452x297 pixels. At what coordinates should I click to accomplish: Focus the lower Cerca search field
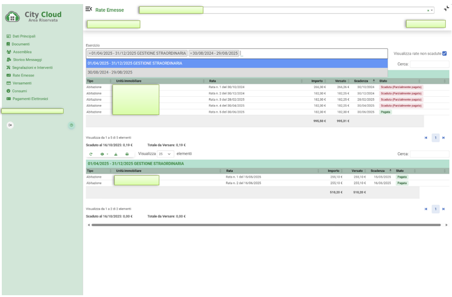[x=429, y=154]
